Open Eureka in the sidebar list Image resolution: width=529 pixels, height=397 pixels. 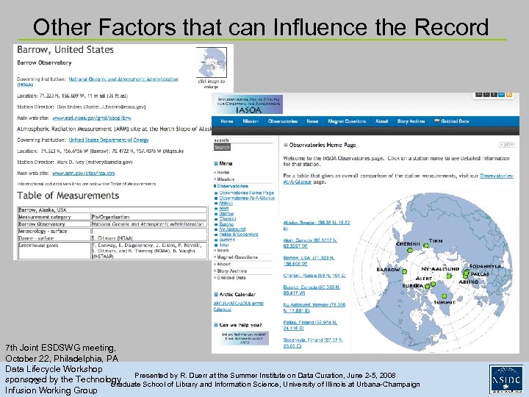pyautogui.click(x=226, y=224)
